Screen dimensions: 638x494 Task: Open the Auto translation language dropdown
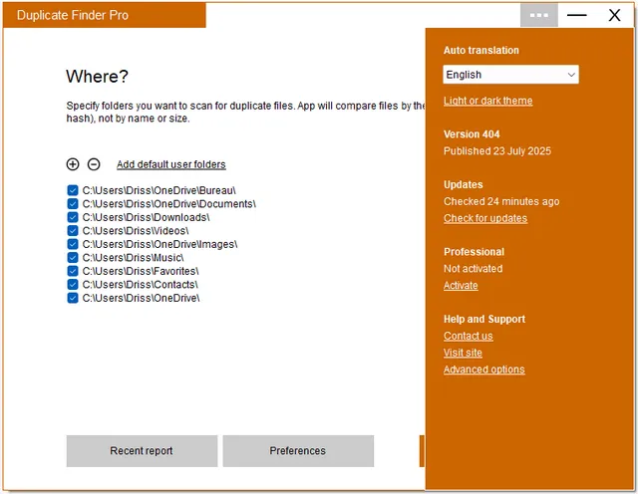pyautogui.click(x=510, y=75)
